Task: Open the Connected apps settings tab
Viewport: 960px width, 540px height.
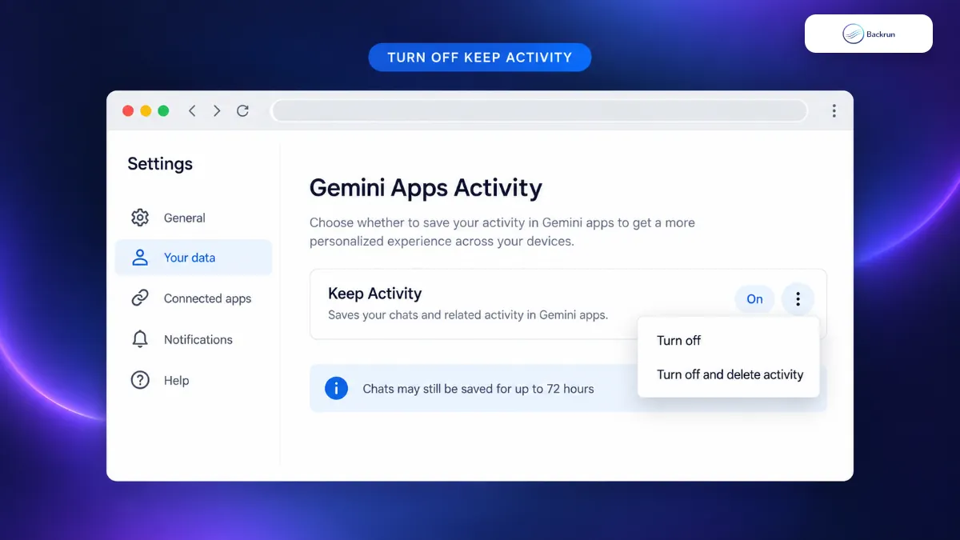Action: coord(193,298)
